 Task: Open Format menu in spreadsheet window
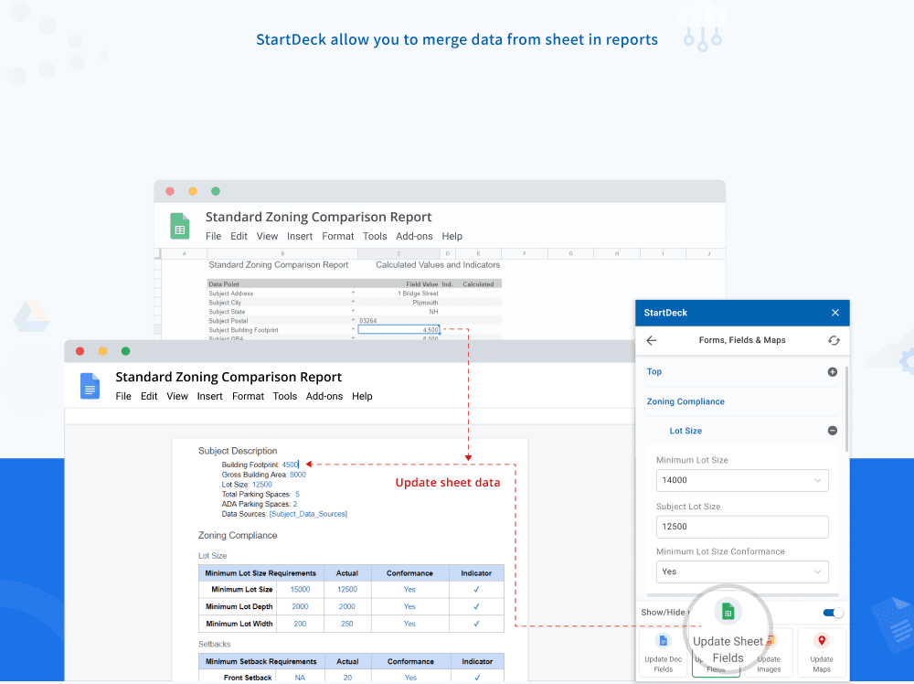(x=337, y=236)
